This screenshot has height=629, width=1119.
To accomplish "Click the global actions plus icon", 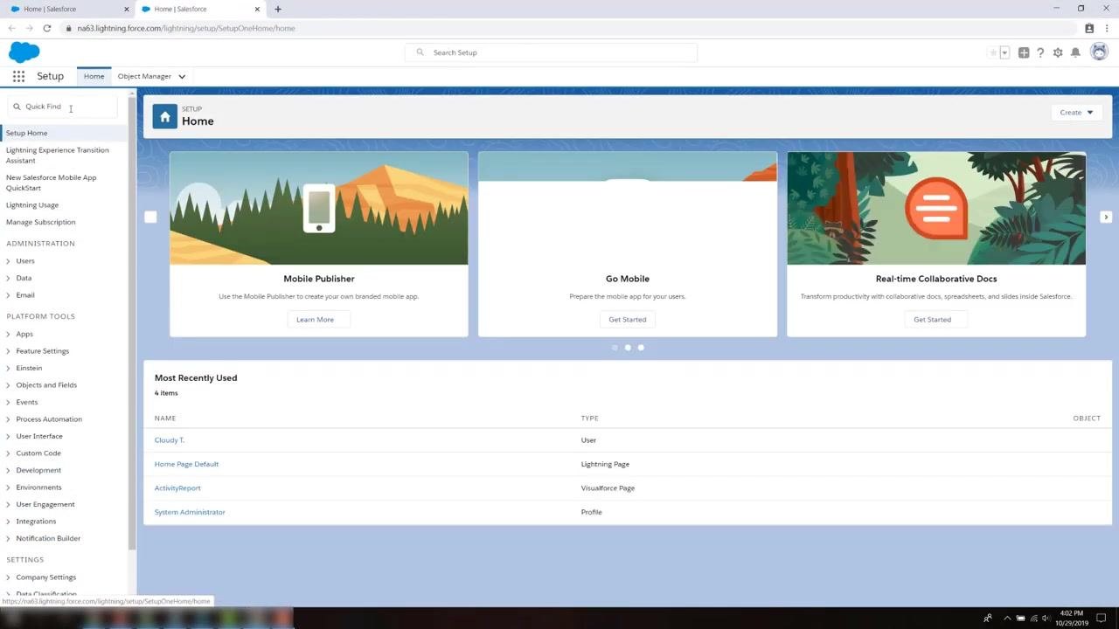I will coord(1024,52).
